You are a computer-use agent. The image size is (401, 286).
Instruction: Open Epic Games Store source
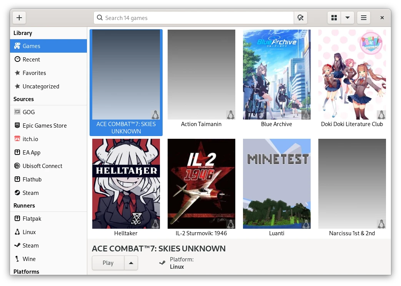coord(44,126)
